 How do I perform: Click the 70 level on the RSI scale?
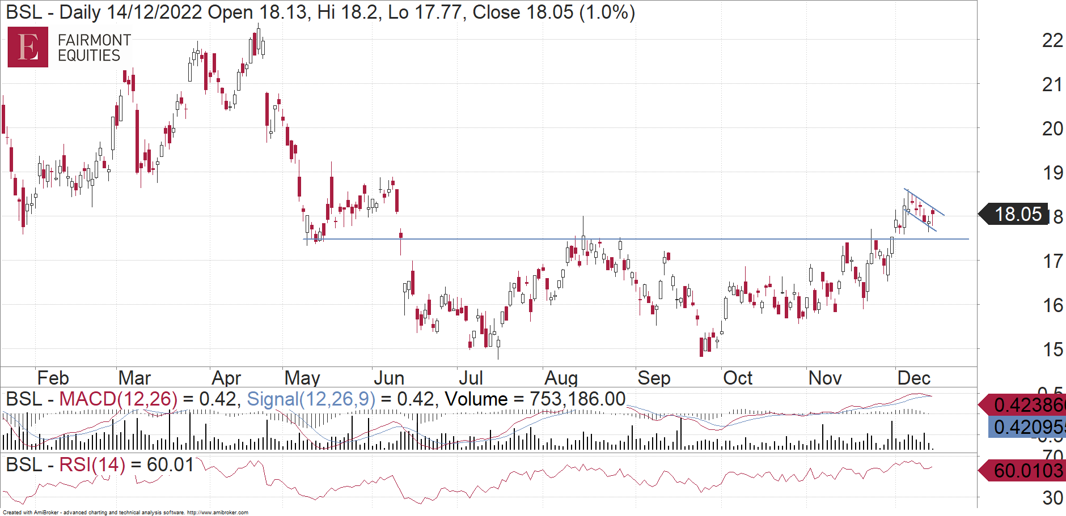click(1054, 453)
